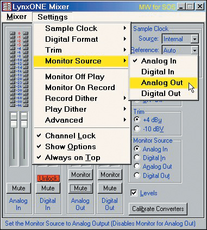Select the +4 dBu trim radio button

point(137,120)
